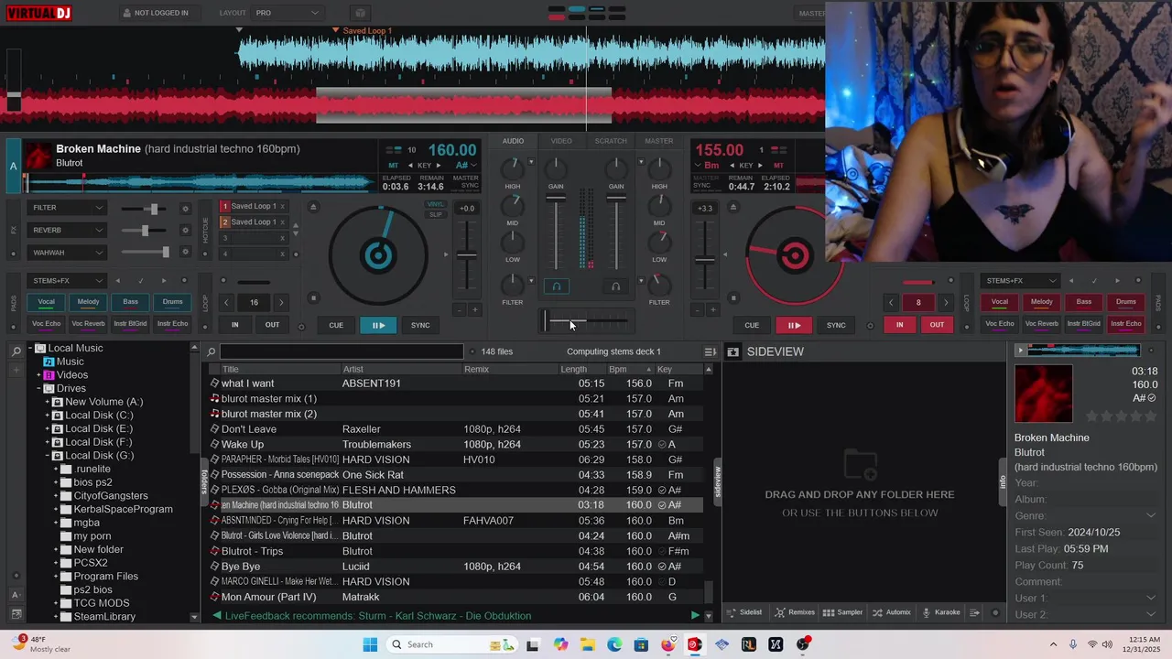The height and width of the screenshot is (659, 1172).
Task: Delete hotcue 1 Saved Loop with its x
Action: 282,207
